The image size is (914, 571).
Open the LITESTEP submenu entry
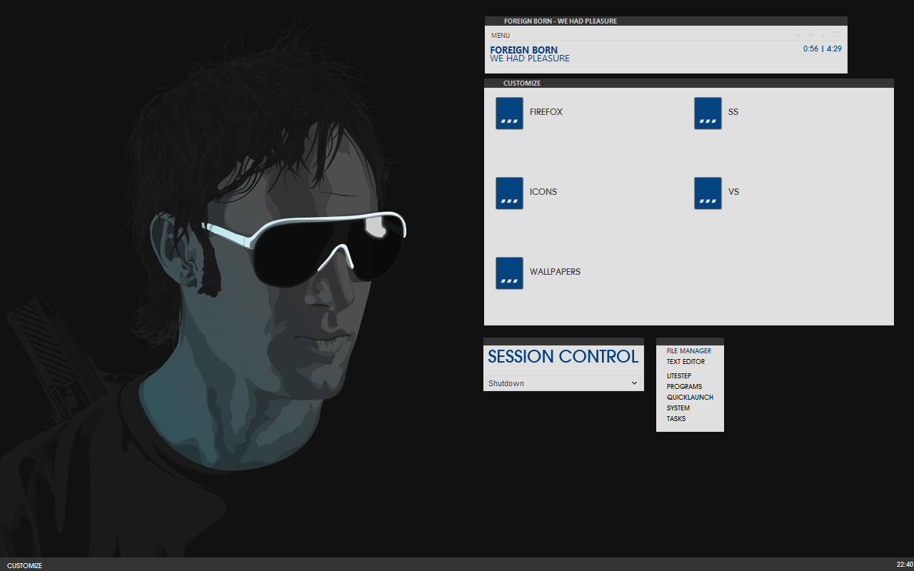tap(679, 376)
